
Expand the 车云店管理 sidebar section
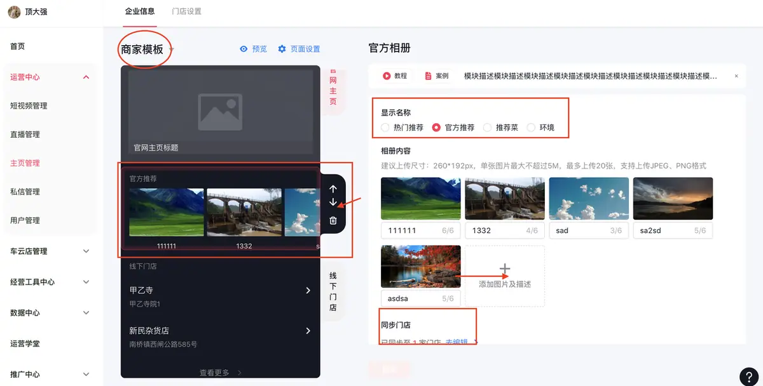(86, 251)
